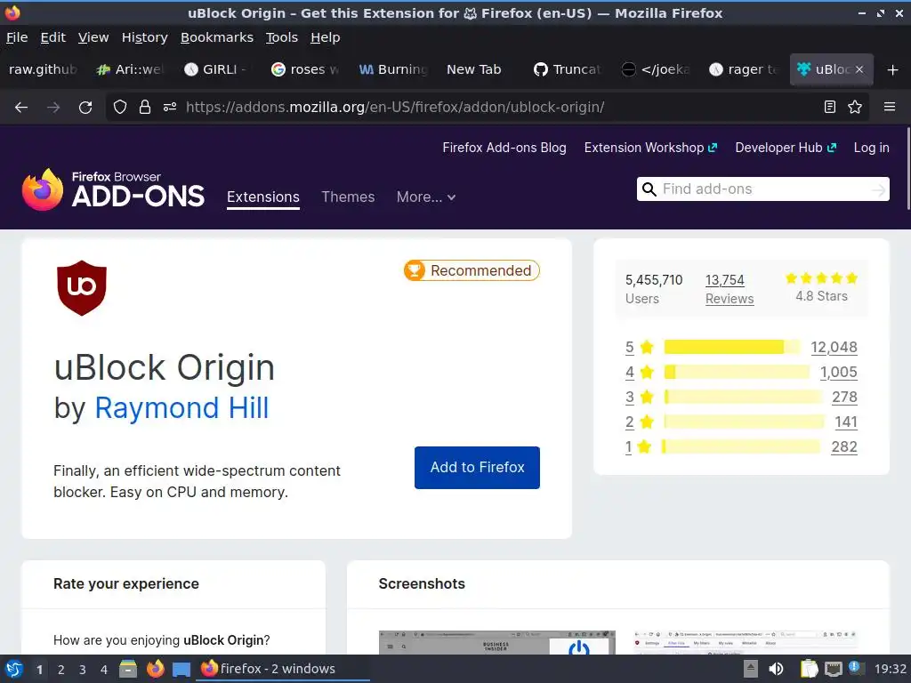The width and height of the screenshot is (911, 683).
Task: Open Firefox Add-ons Blog link
Action: coord(504,148)
